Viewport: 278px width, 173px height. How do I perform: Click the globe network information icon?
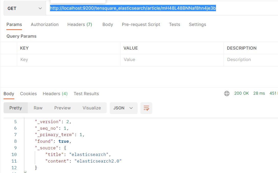click(x=227, y=94)
